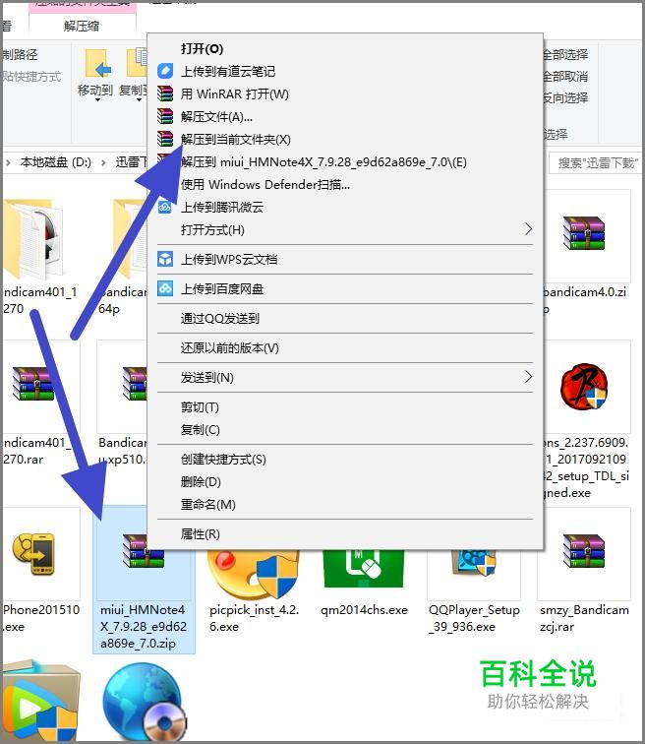Choose Create shortcut (创建快捷方式)
This screenshot has height=744, width=645.
(x=223, y=460)
